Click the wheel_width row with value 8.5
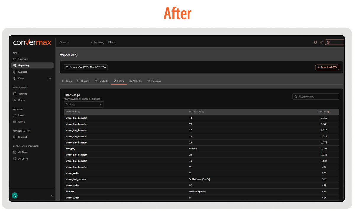 (x=201, y=186)
